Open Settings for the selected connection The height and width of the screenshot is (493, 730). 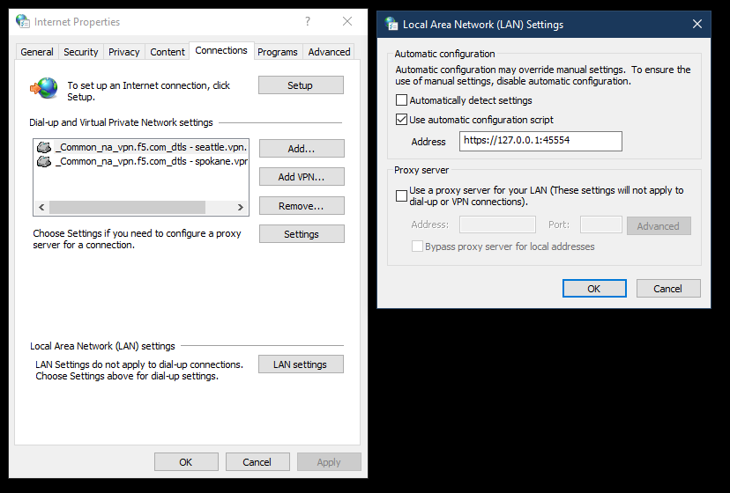click(302, 234)
